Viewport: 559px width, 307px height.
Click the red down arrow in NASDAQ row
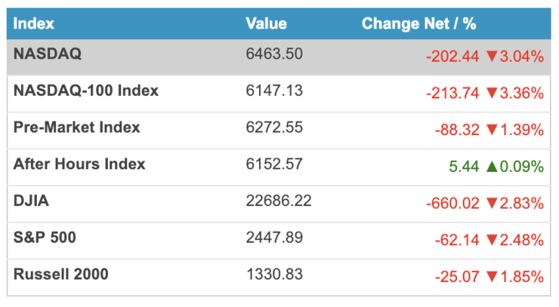coord(492,57)
